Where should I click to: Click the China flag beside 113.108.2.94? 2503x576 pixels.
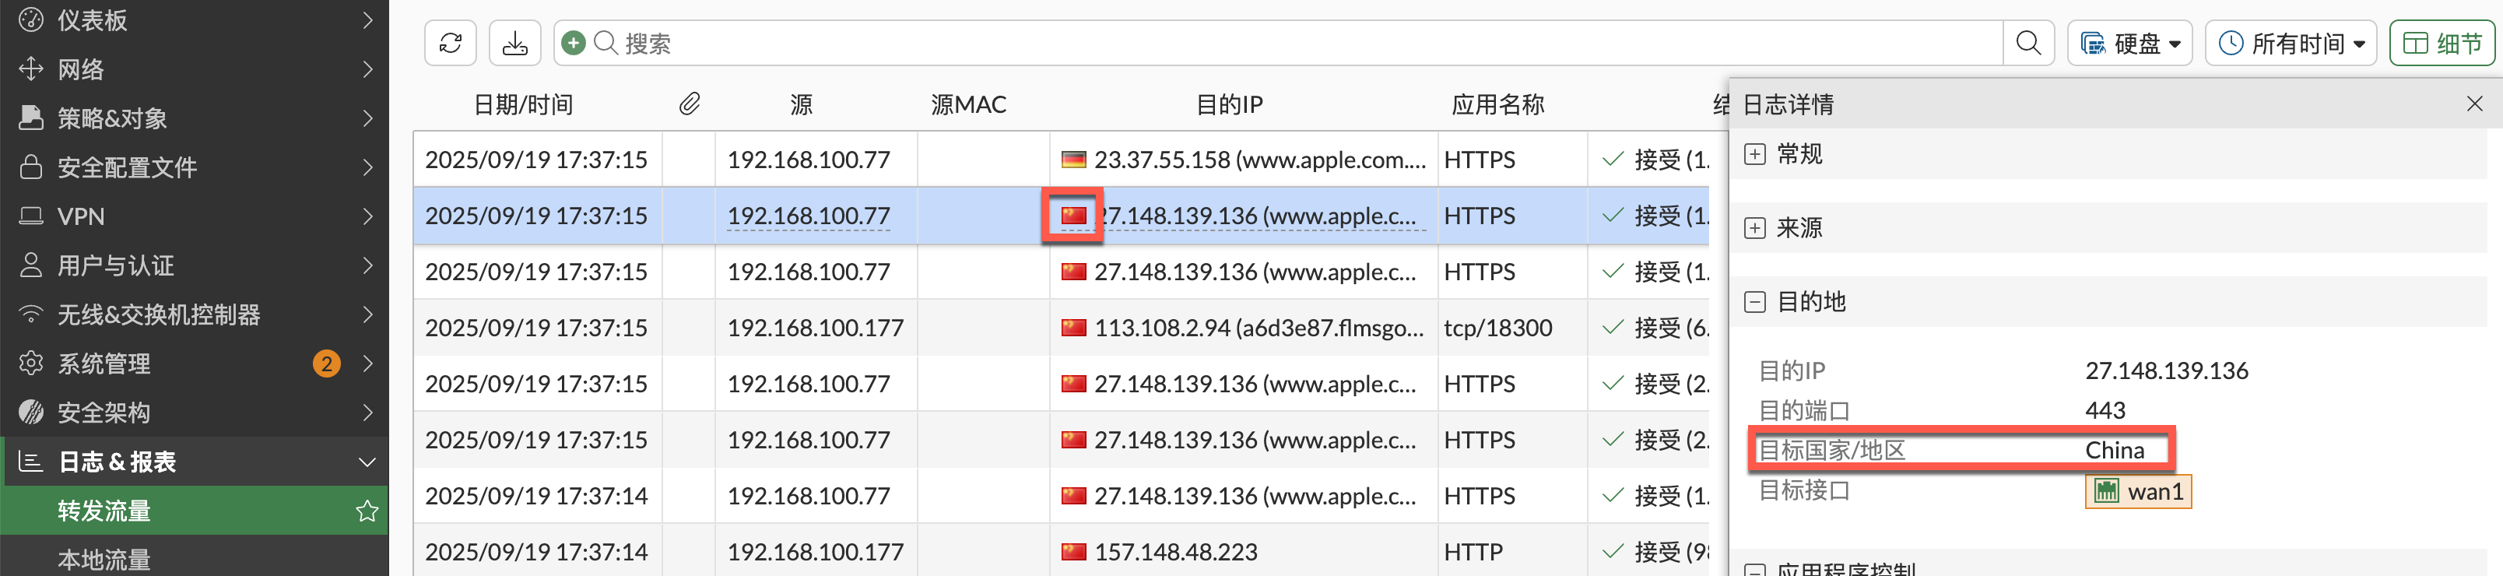[1072, 328]
